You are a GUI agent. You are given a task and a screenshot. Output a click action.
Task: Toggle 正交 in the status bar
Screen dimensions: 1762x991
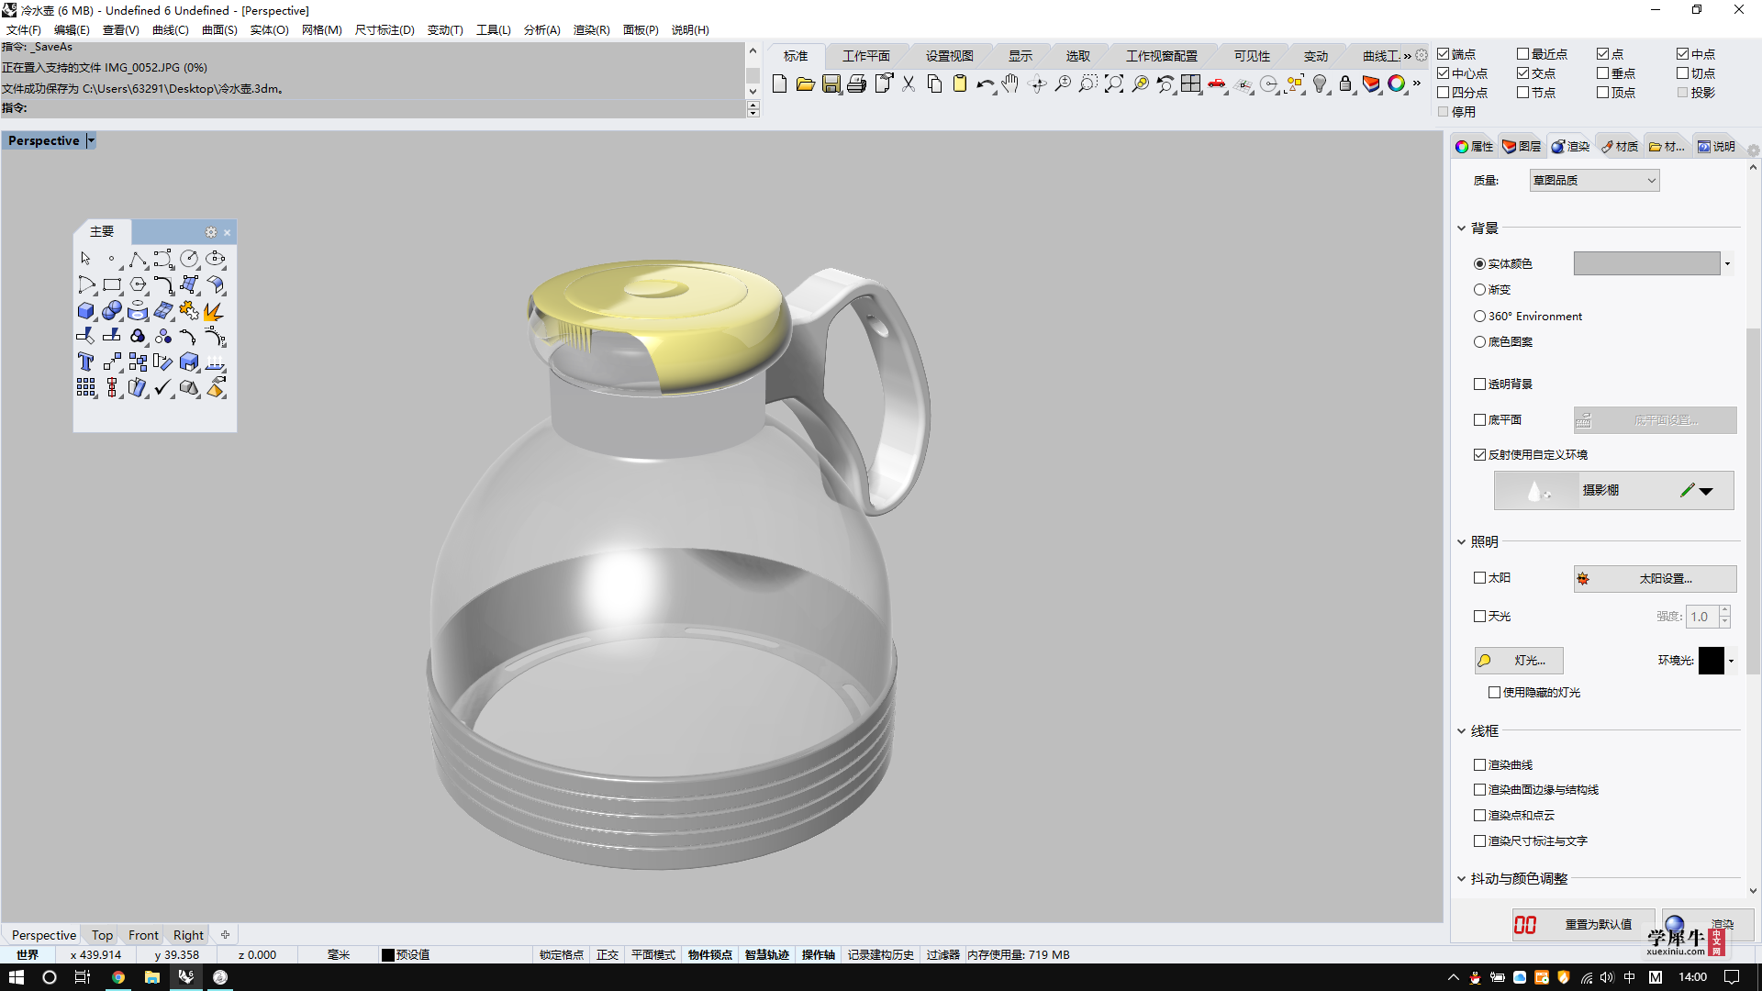pyautogui.click(x=608, y=955)
